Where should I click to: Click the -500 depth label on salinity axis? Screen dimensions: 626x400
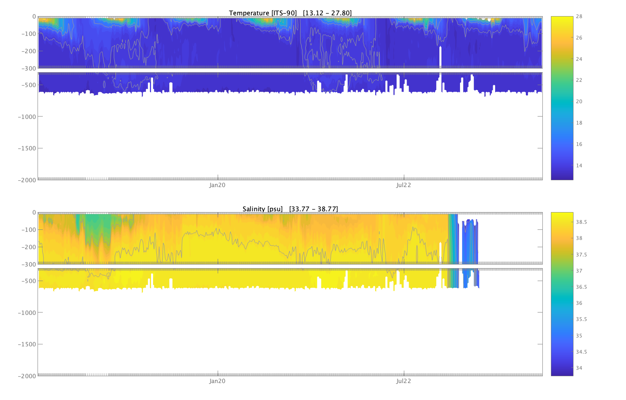coord(28,281)
